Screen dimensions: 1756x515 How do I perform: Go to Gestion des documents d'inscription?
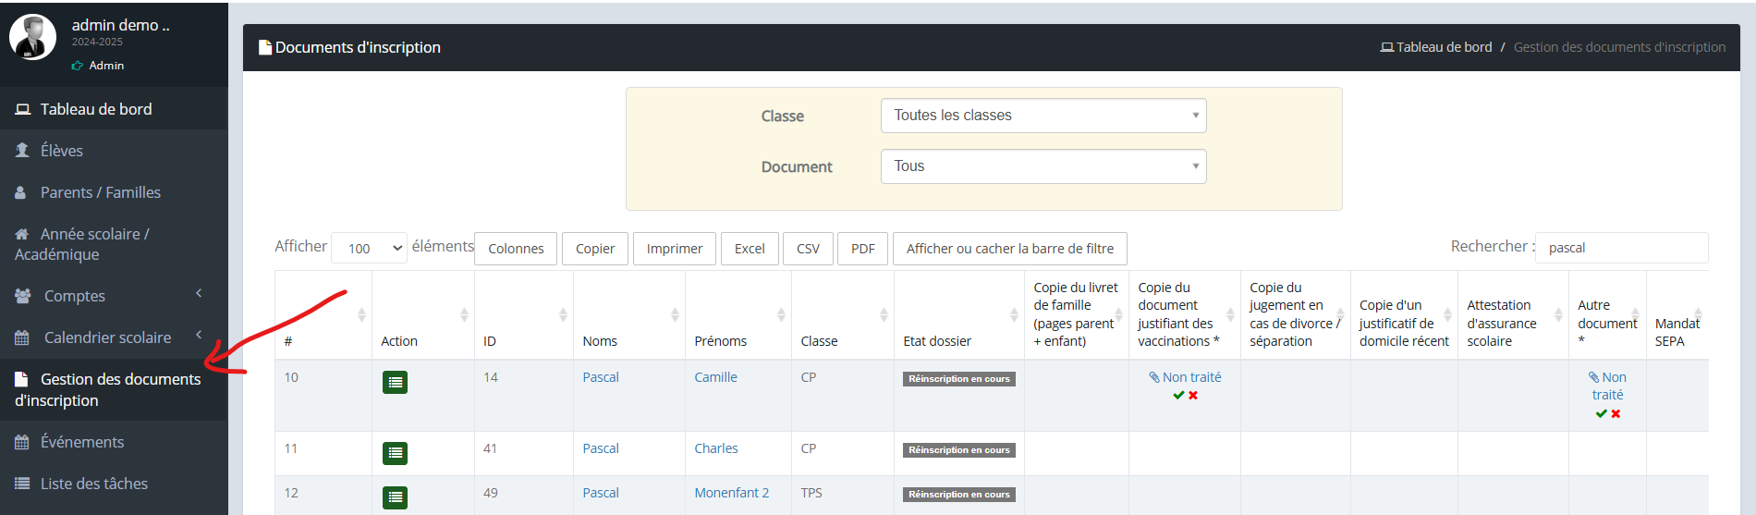114,389
